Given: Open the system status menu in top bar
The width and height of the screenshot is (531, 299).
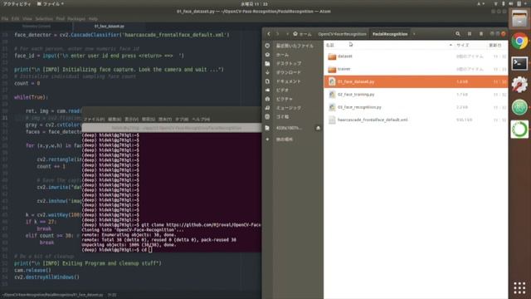Looking at the screenshot, I should point(509,4).
